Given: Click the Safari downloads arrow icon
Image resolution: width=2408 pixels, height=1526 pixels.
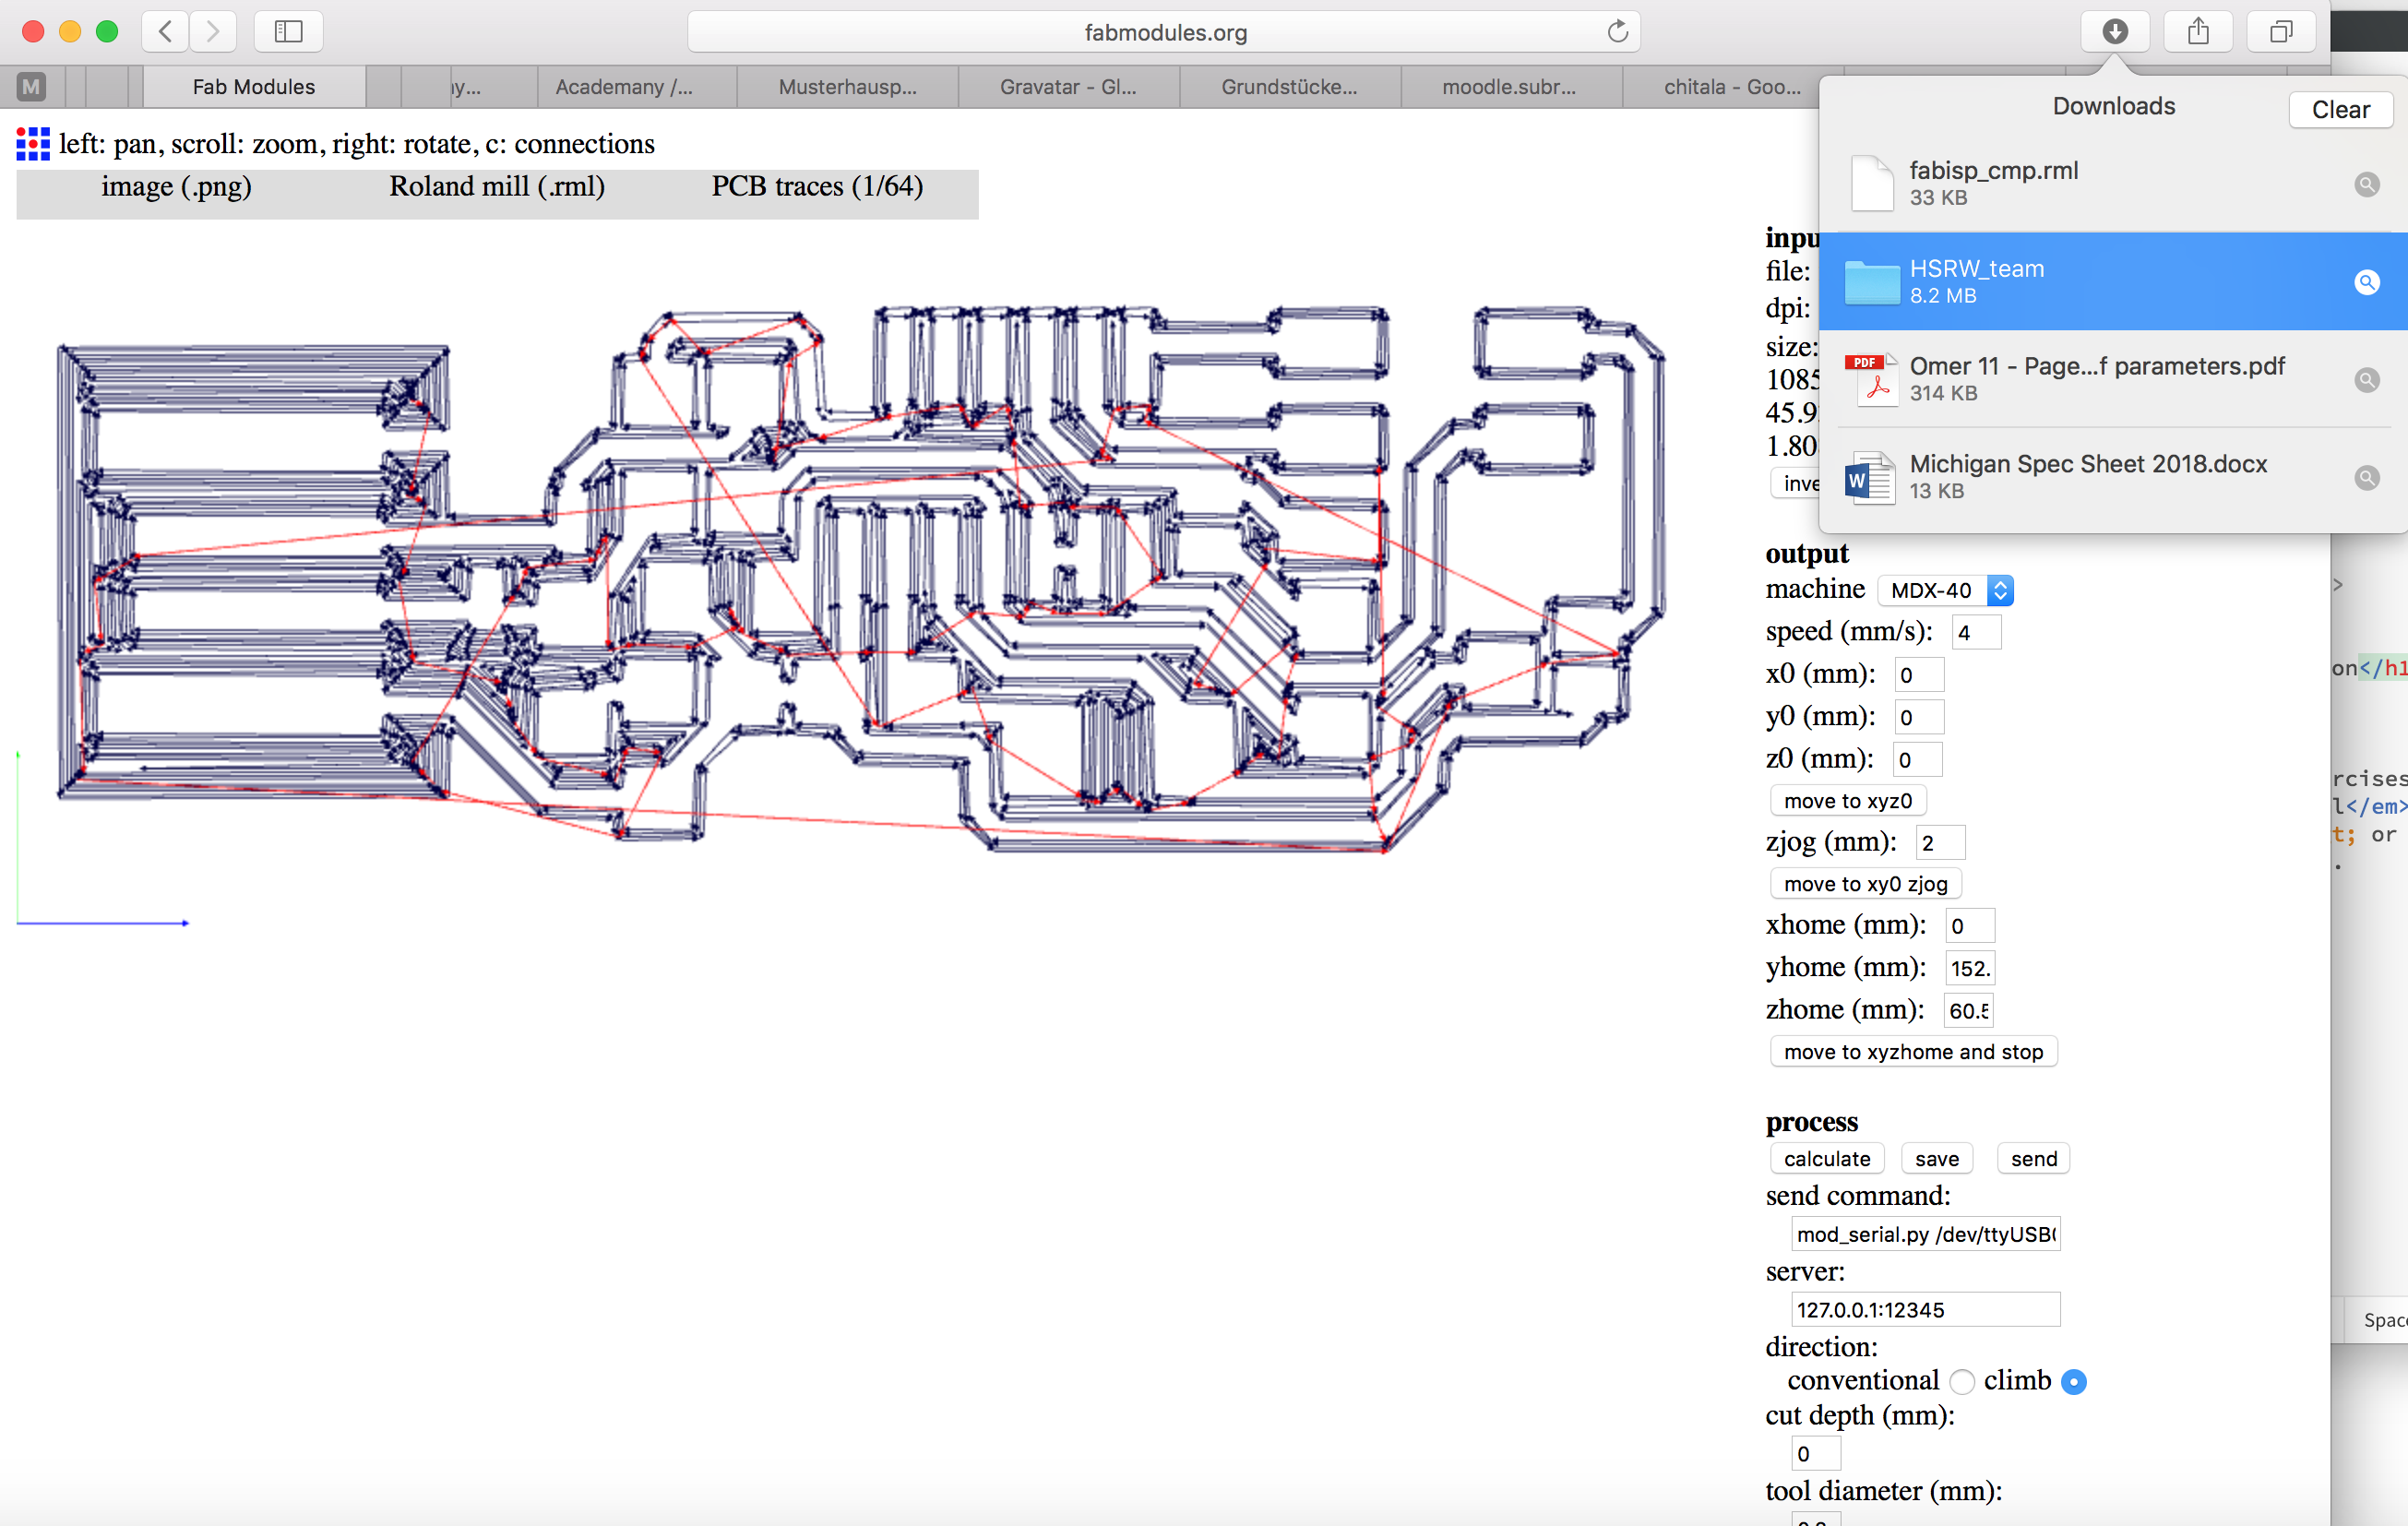Looking at the screenshot, I should point(2114,31).
